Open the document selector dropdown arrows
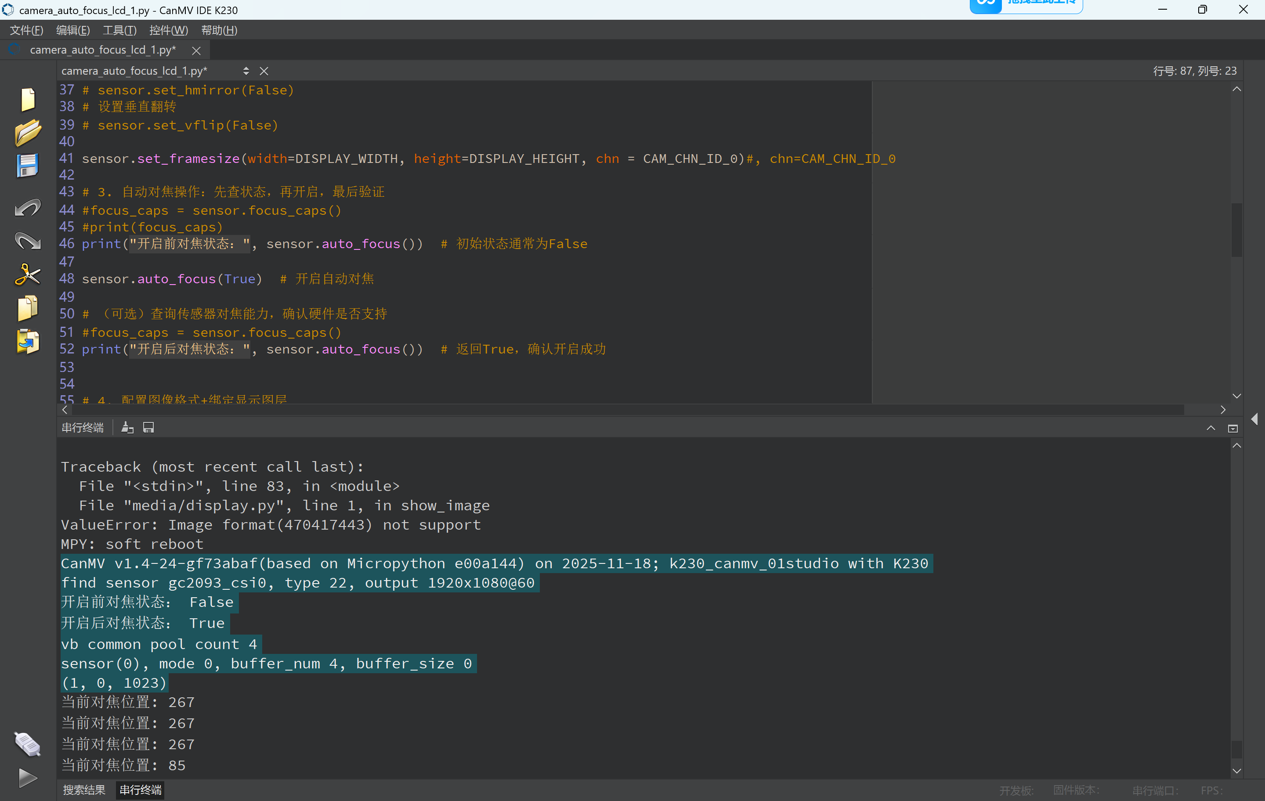Screen dimensions: 1265x801 (246, 71)
